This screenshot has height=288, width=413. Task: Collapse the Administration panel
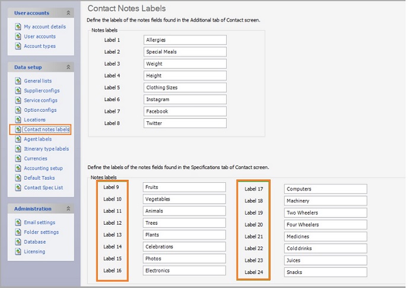(68, 209)
